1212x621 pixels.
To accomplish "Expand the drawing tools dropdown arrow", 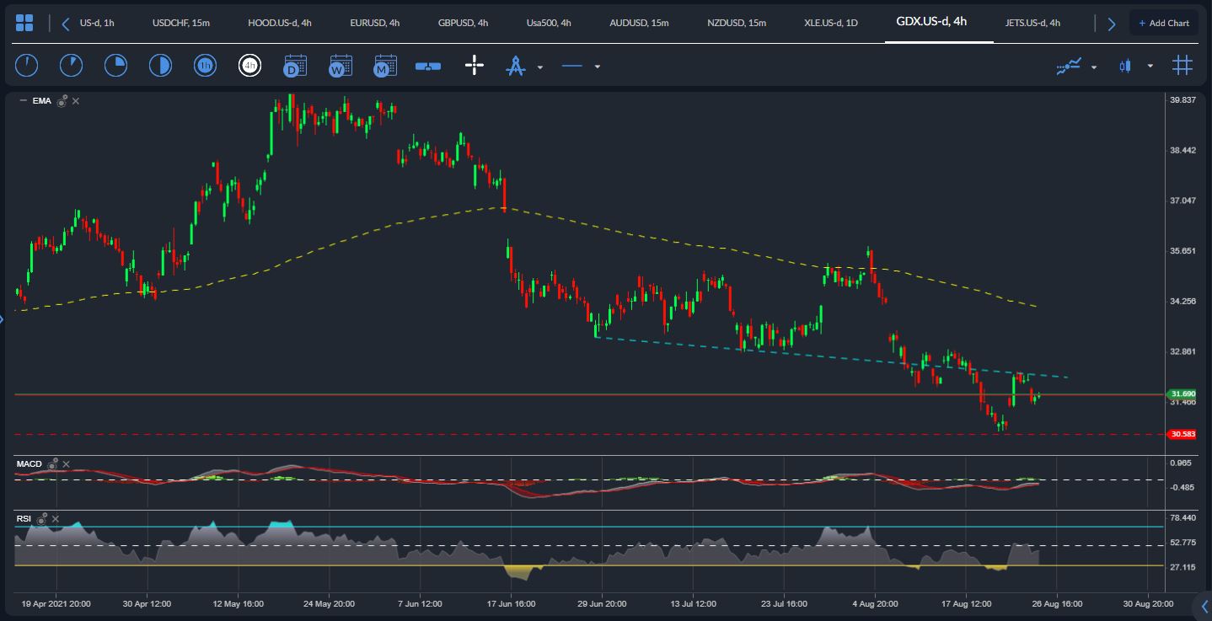I will 540,67.
